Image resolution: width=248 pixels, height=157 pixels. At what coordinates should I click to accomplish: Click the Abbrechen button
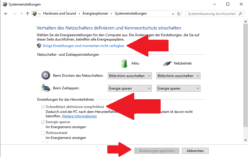coord(195,151)
